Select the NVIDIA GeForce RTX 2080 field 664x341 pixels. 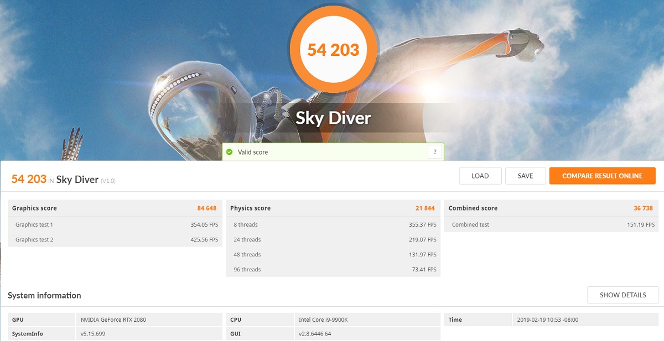pyautogui.click(x=148, y=319)
